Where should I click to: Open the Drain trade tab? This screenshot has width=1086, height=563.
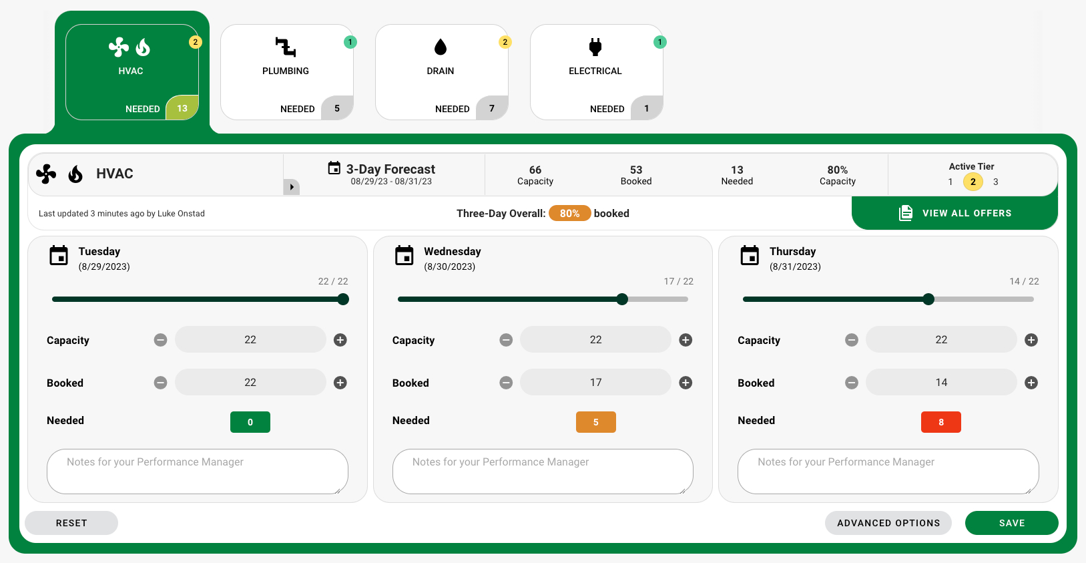click(442, 72)
